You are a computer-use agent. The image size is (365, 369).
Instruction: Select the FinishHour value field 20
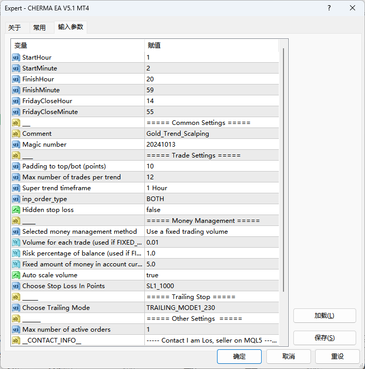click(x=211, y=79)
